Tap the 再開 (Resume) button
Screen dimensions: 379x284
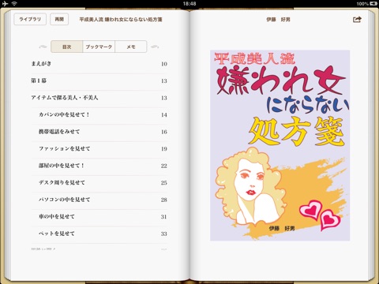(x=59, y=19)
